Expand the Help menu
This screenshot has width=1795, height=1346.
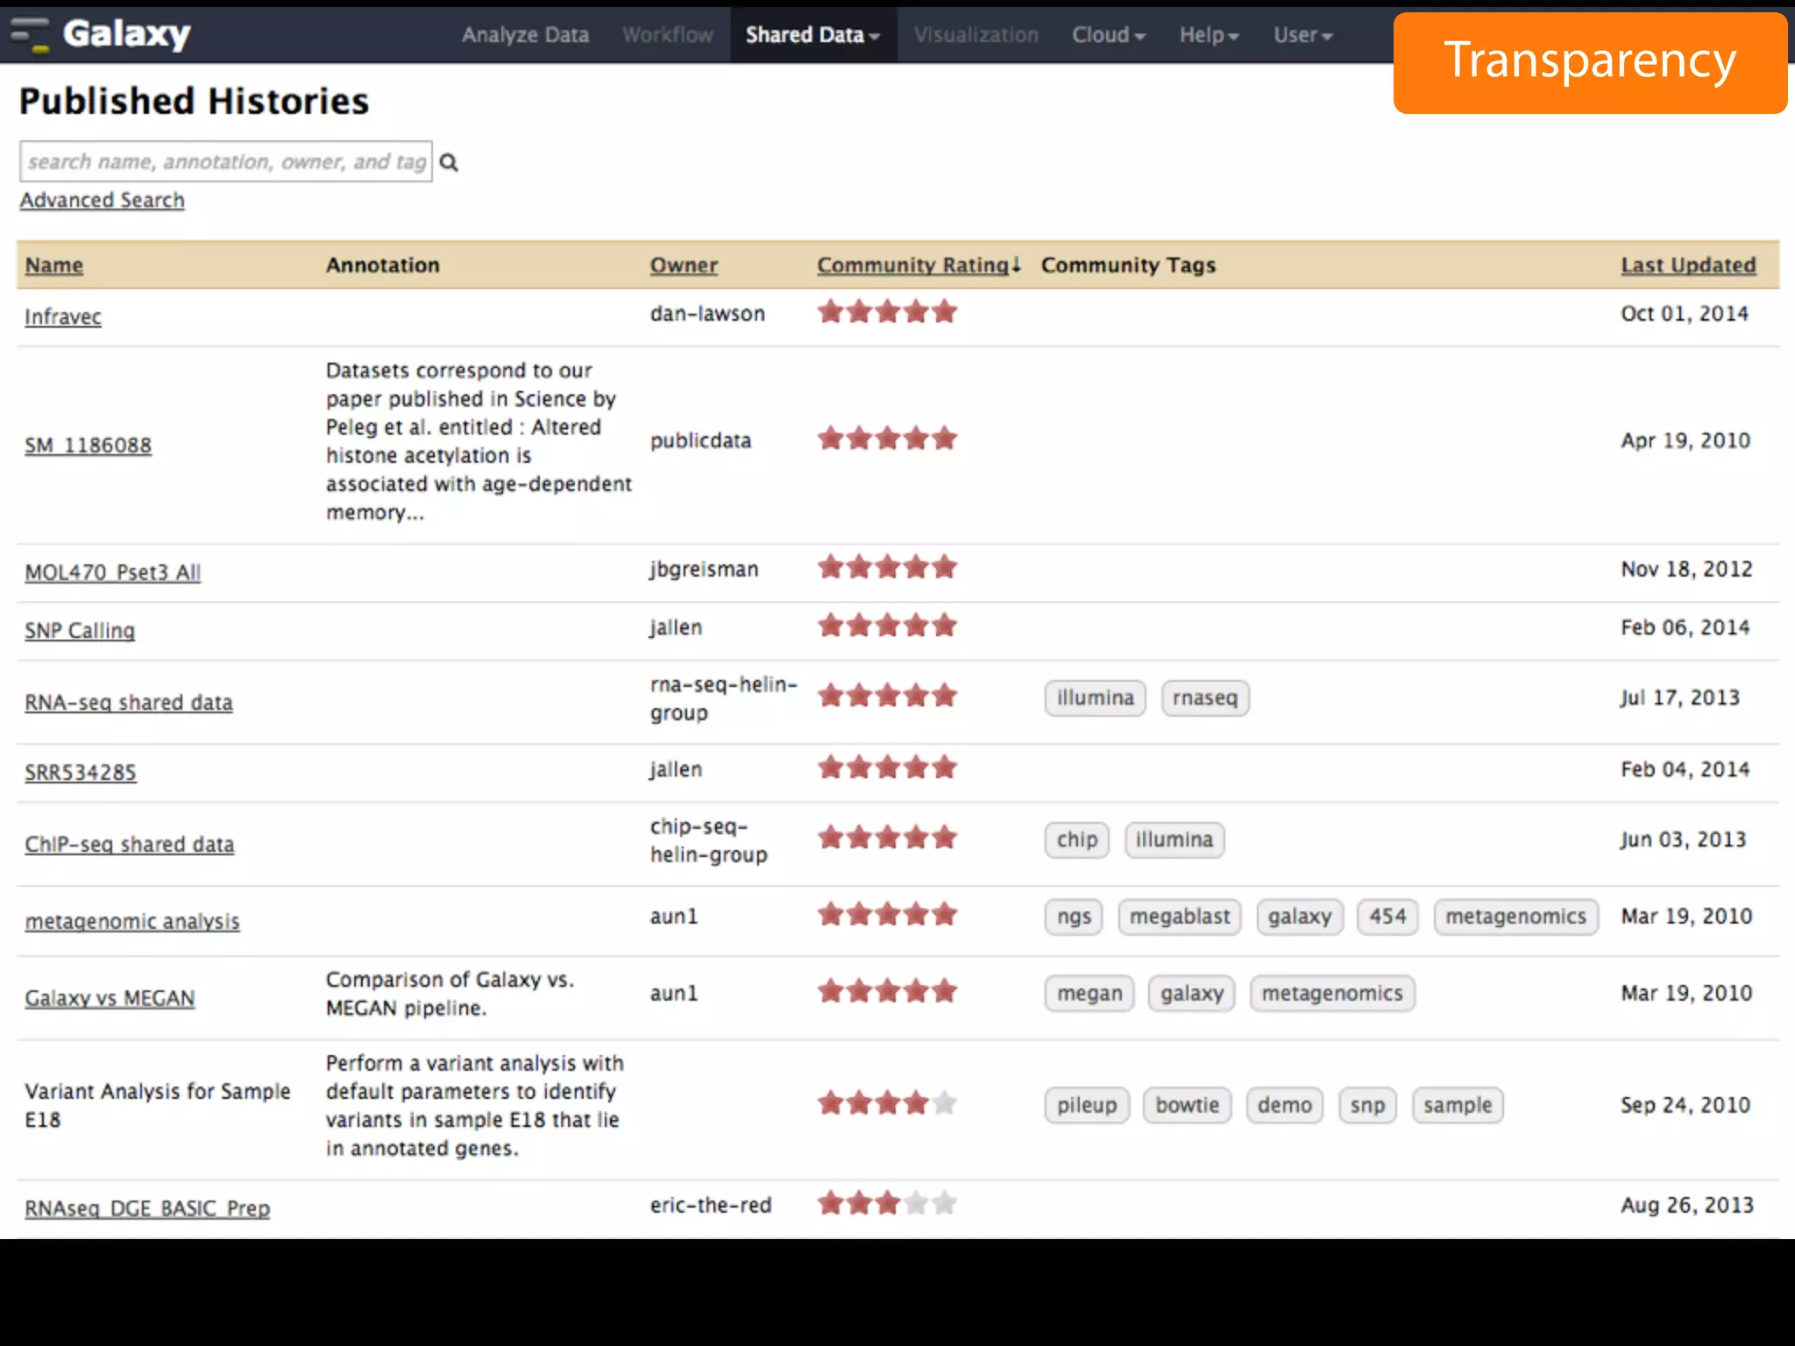(x=1208, y=35)
